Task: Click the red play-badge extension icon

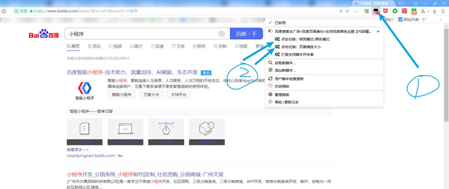Action: 386,11
